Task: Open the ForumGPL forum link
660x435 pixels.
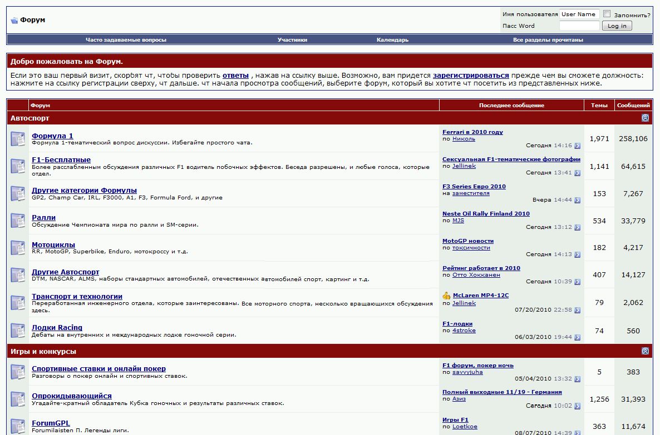Action: 51,423
